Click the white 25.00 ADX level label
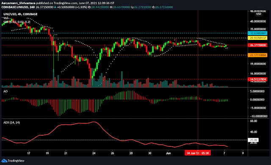Viewport: 271px width, 165px height. click(253, 140)
